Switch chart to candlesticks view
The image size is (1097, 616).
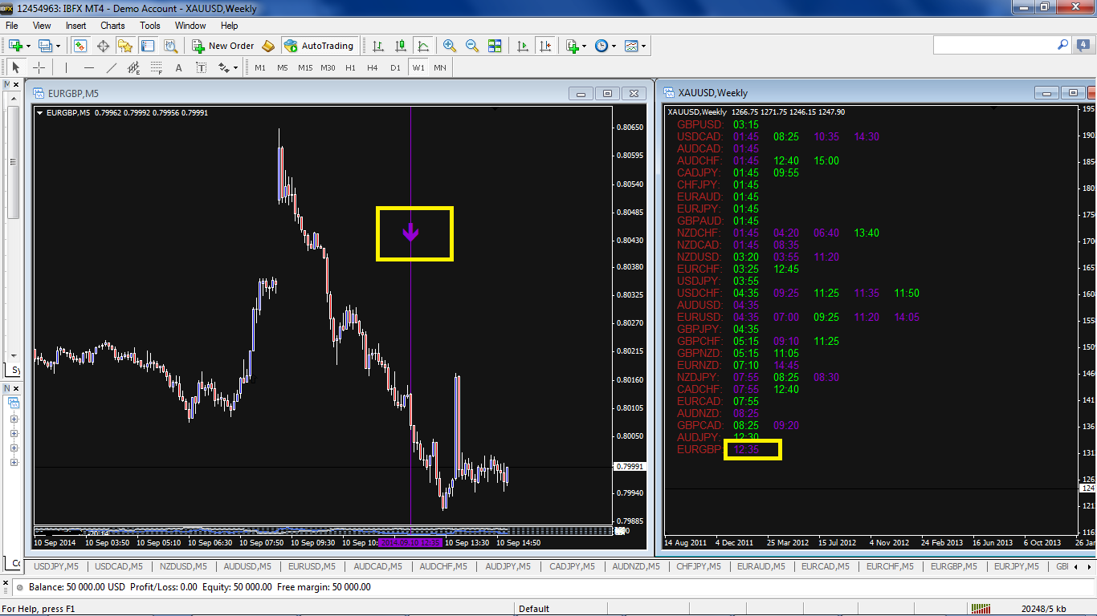pos(401,47)
